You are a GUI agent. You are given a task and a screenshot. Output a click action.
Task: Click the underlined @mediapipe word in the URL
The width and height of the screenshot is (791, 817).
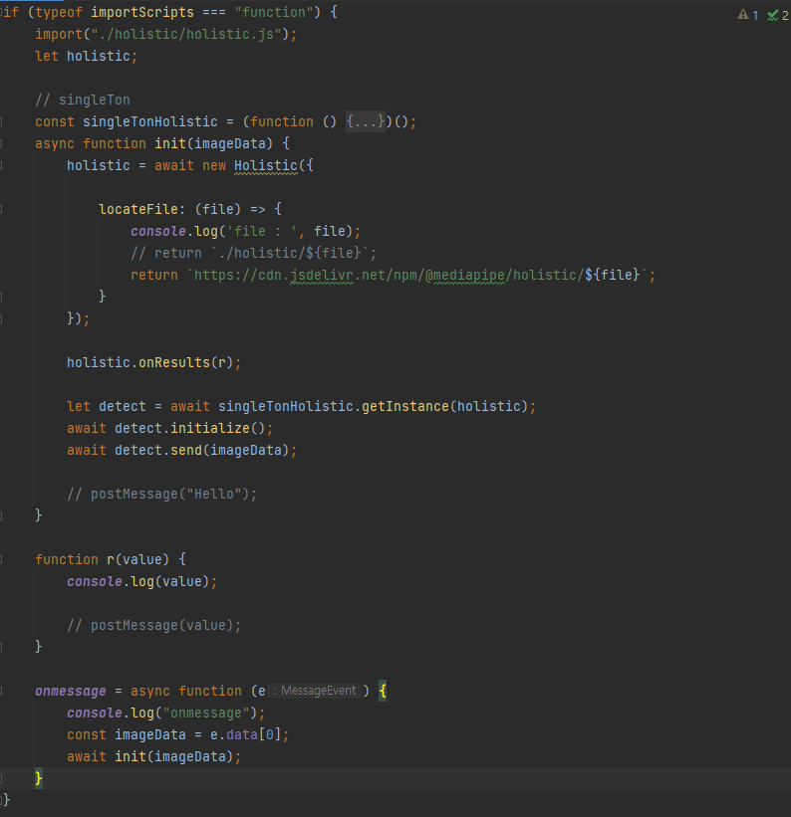pos(465,275)
